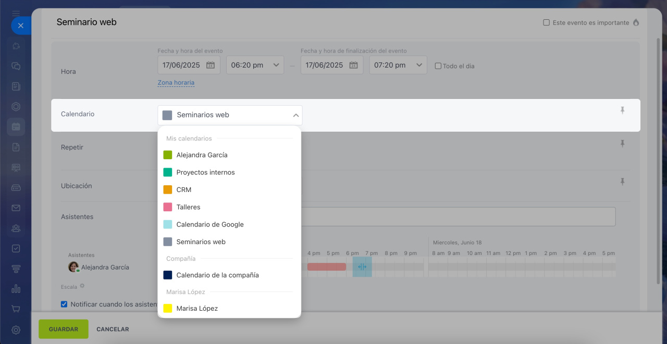Open the settings gear in left sidebar
Image resolution: width=667 pixels, height=344 pixels.
16,329
